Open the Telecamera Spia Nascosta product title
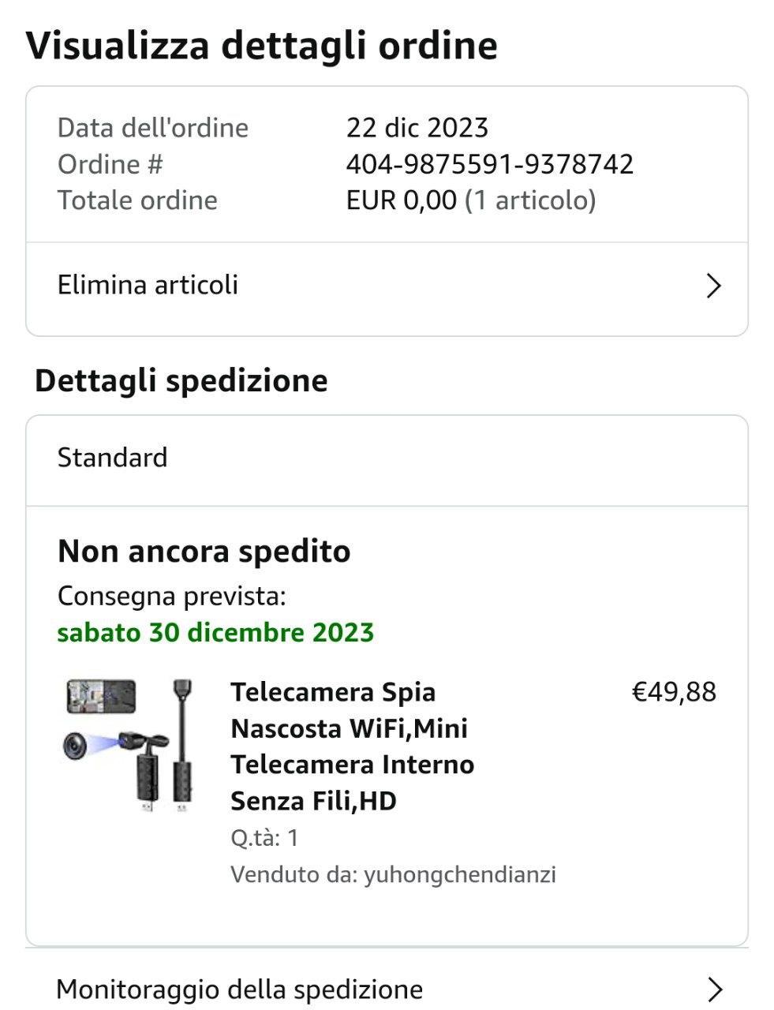 coord(352,746)
